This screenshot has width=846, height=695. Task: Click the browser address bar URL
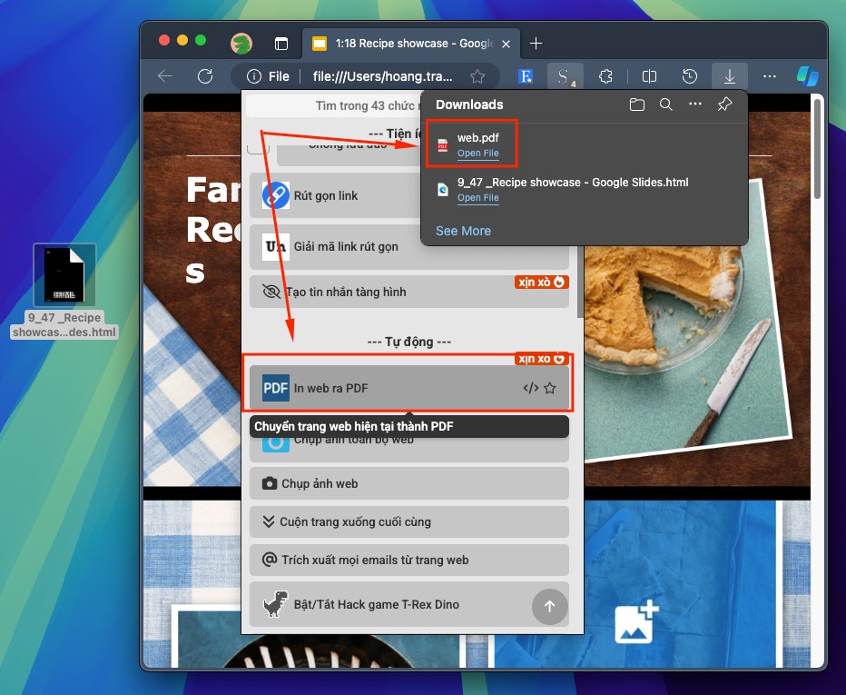(x=382, y=76)
